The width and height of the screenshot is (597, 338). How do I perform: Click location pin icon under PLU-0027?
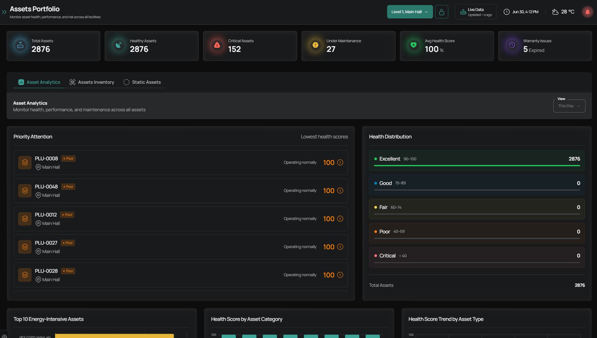(38, 251)
